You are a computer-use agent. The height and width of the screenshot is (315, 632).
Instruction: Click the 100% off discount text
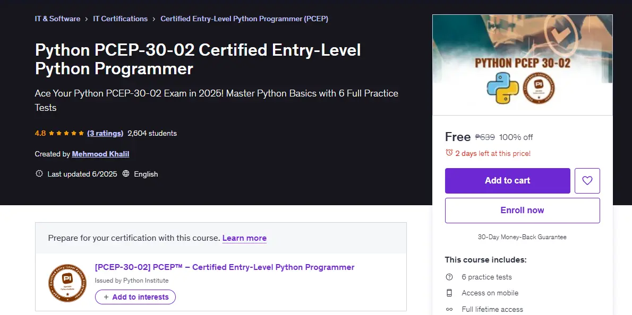click(x=516, y=137)
